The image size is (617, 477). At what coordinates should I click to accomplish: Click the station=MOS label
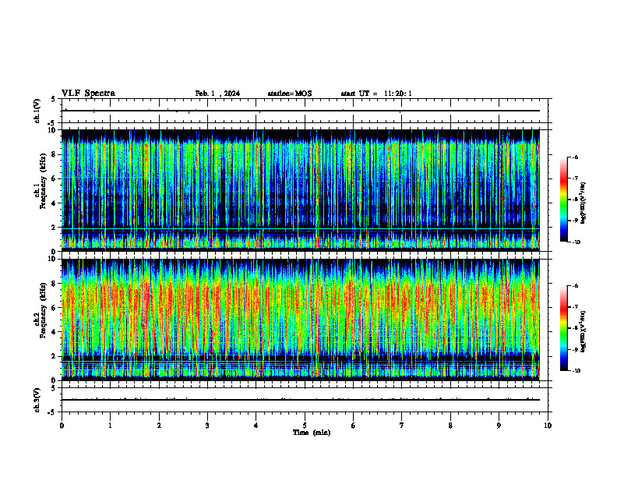point(290,94)
